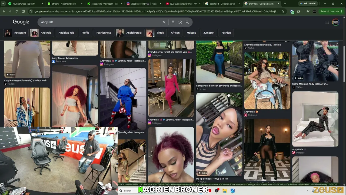
Task: Open the media controls icon in Chrome toolbar
Action: [x=308, y=11]
